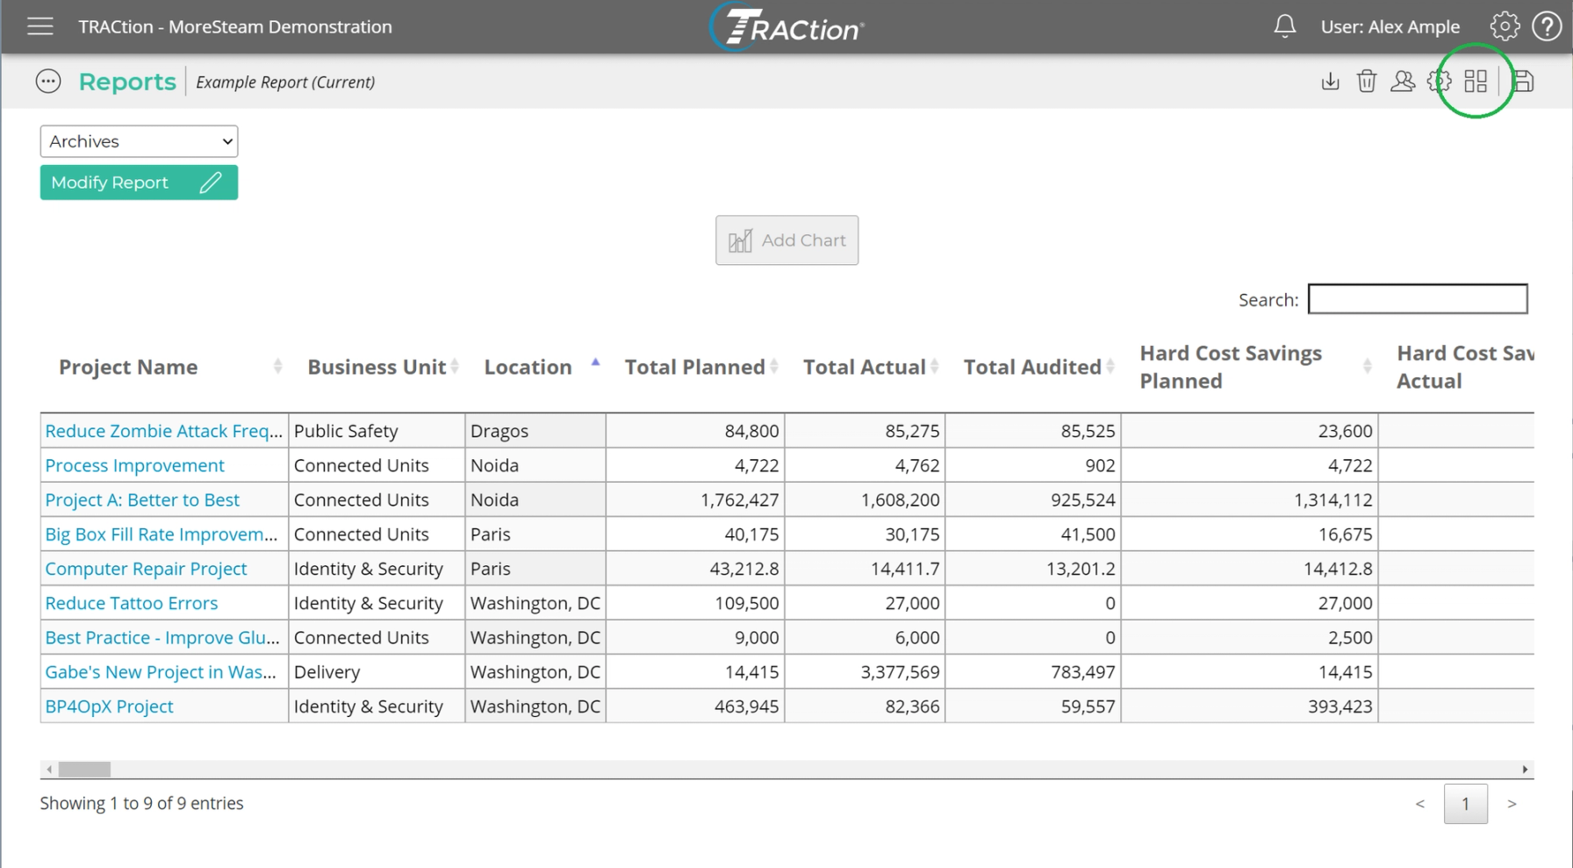Open Reduce Zombie Attack Freq... project link

(x=164, y=431)
